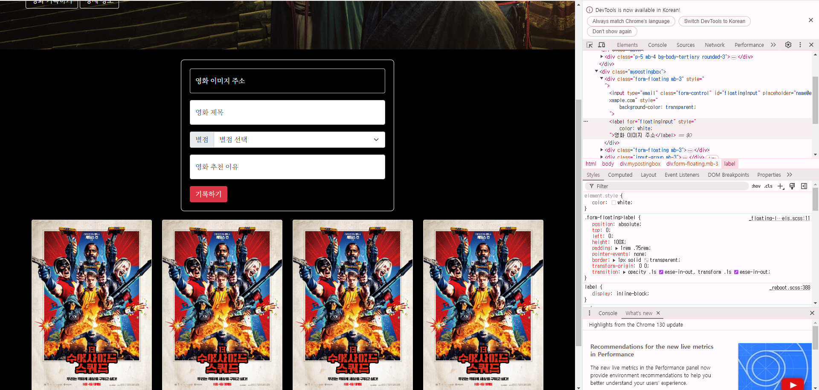Open the DevTools kebab menu
The width and height of the screenshot is (819, 390).
coord(800,45)
